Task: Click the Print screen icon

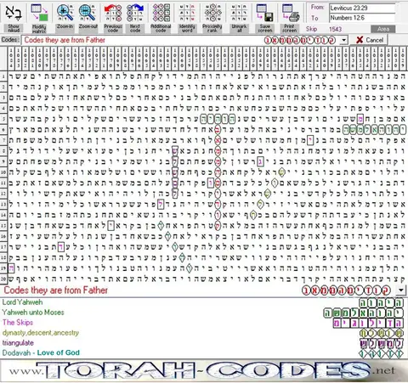Action: click(x=291, y=13)
